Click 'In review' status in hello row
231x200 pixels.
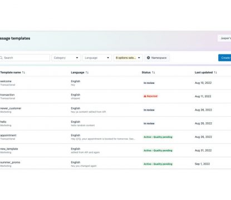pos(149,123)
